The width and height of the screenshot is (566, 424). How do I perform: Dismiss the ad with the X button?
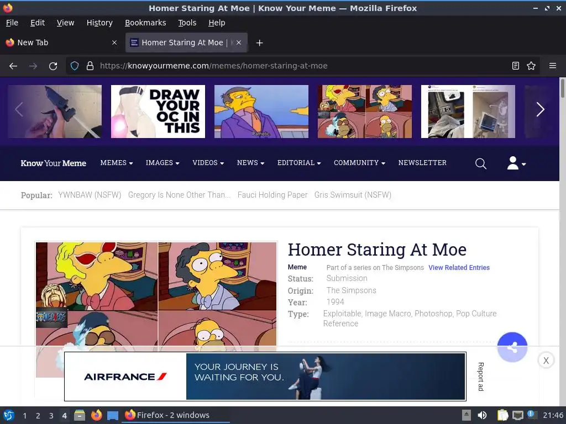(x=546, y=360)
